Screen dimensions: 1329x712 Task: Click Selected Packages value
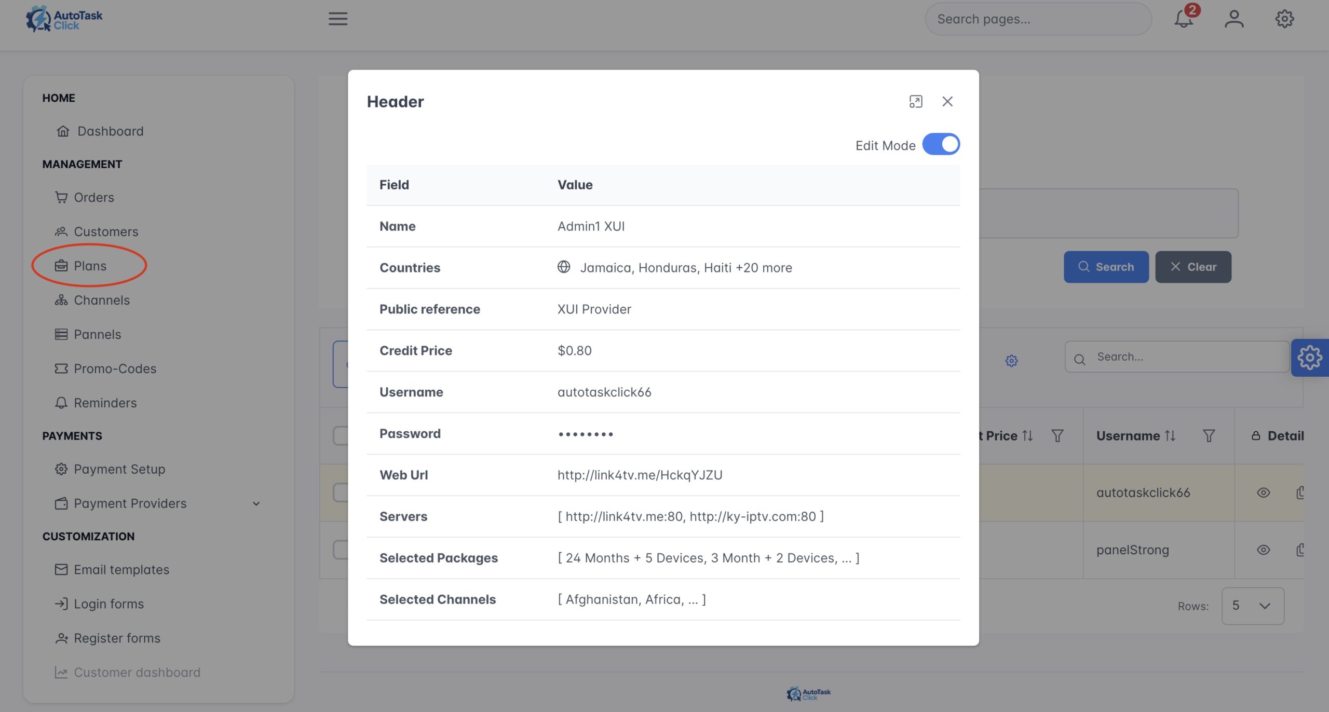coord(709,558)
